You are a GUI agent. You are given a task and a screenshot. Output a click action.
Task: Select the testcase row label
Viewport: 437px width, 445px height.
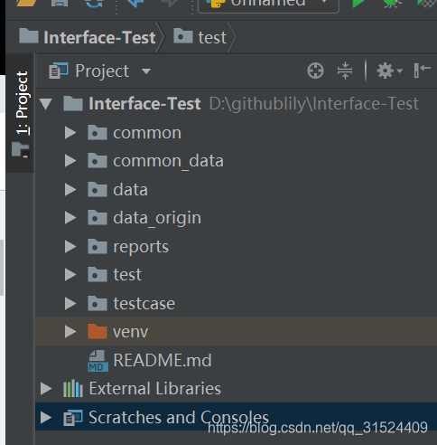(144, 303)
